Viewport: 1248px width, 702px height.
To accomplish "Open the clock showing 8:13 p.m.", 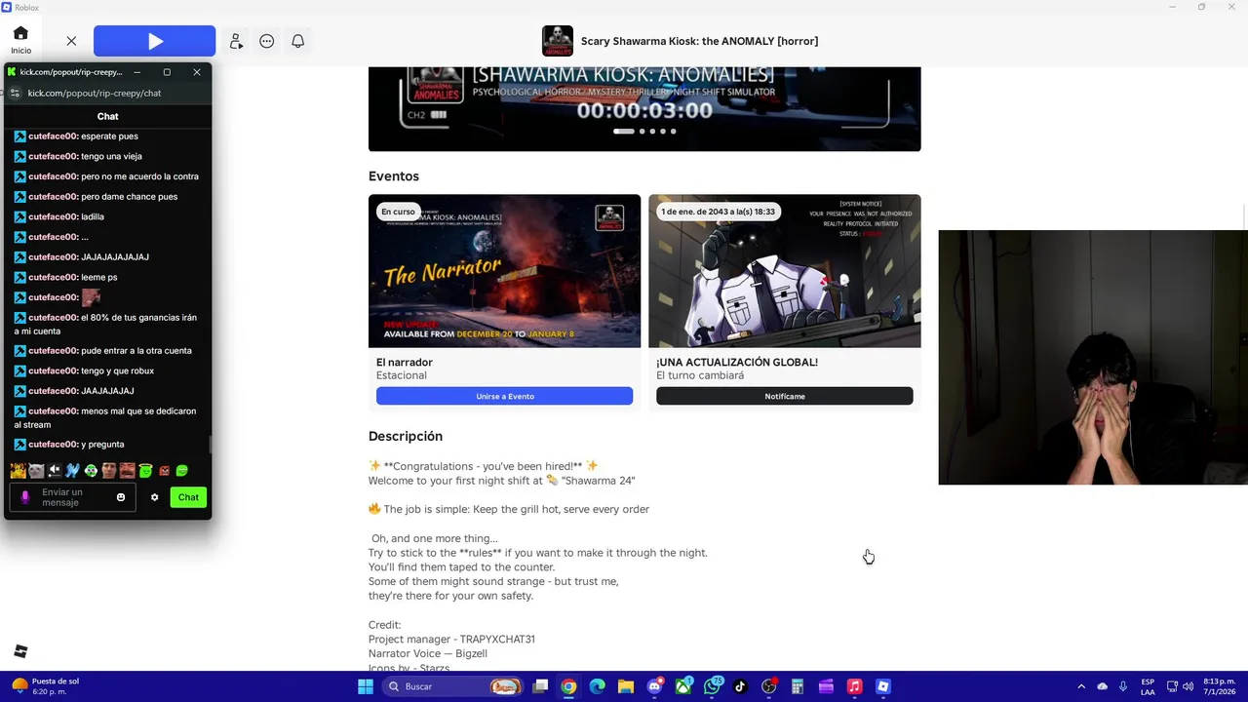I will [x=1219, y=686].
